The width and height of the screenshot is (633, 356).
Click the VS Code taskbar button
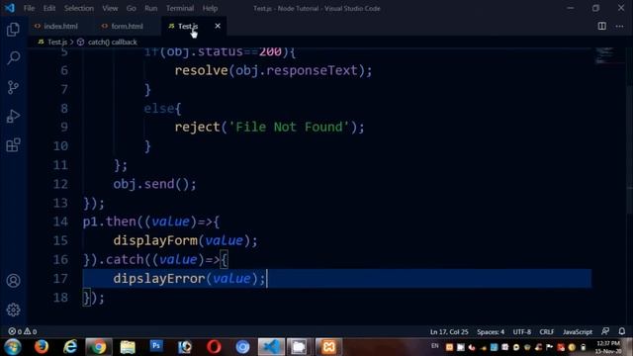click(271, 347)
